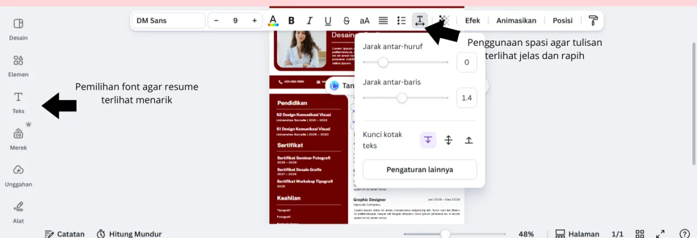Open the Unggahan uploads panel

tap(19, 175)
